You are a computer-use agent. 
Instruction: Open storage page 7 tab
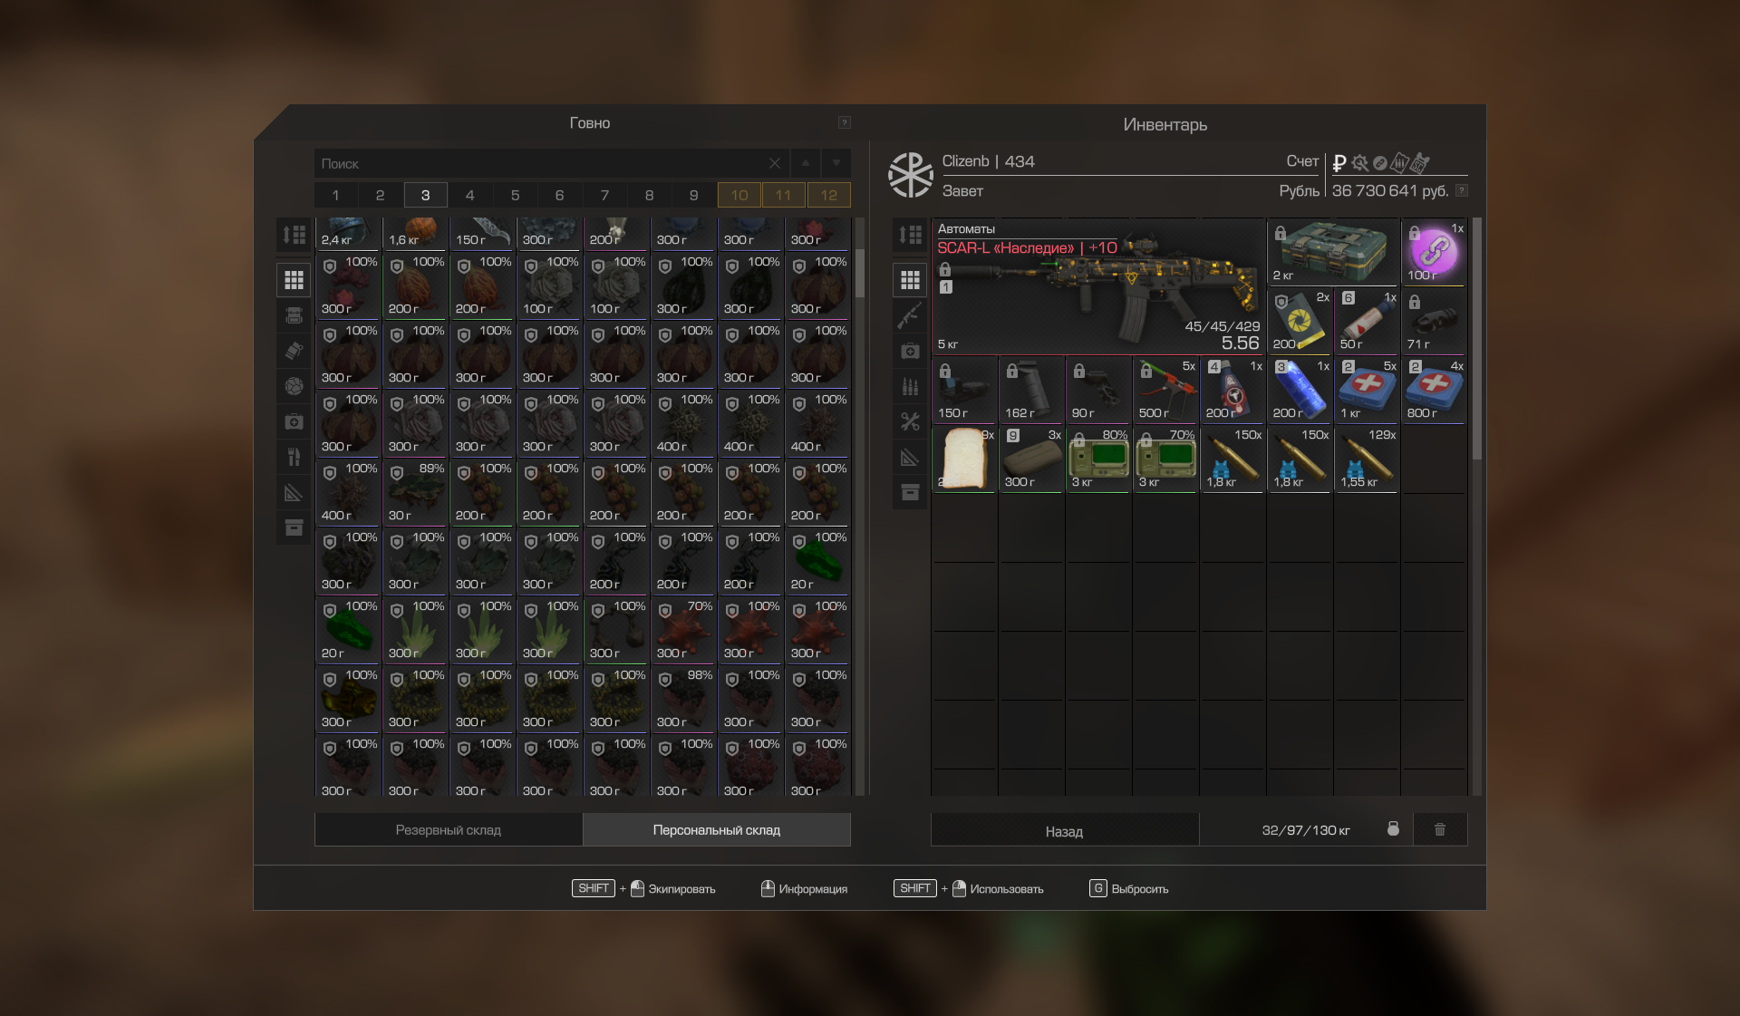604,195
